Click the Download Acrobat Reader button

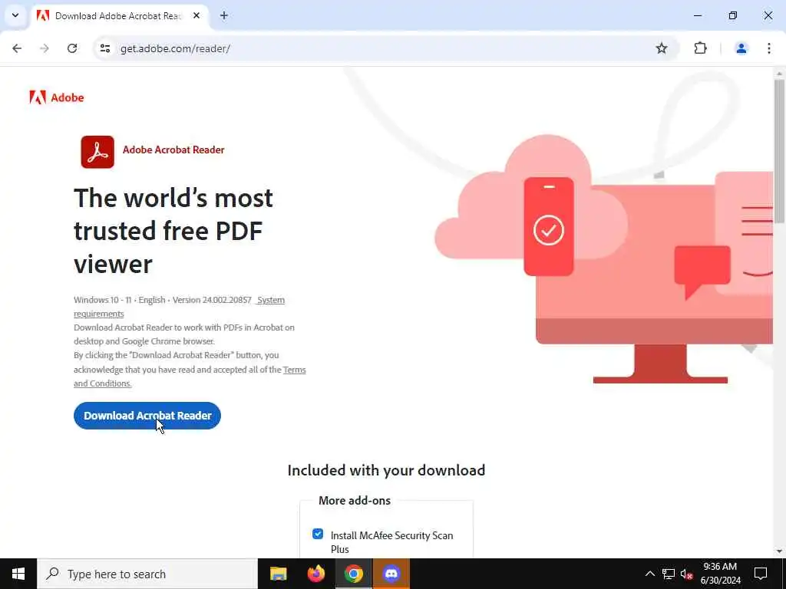coord(147,416)
